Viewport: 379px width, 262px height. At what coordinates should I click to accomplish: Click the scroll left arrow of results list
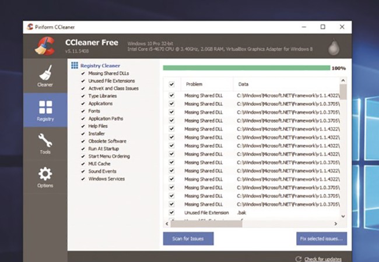point(167,224)
